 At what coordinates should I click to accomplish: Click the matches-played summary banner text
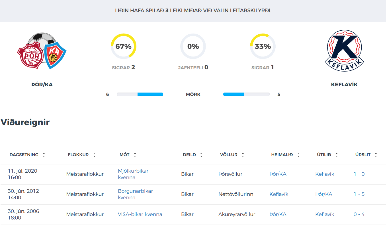pos(193,11)
